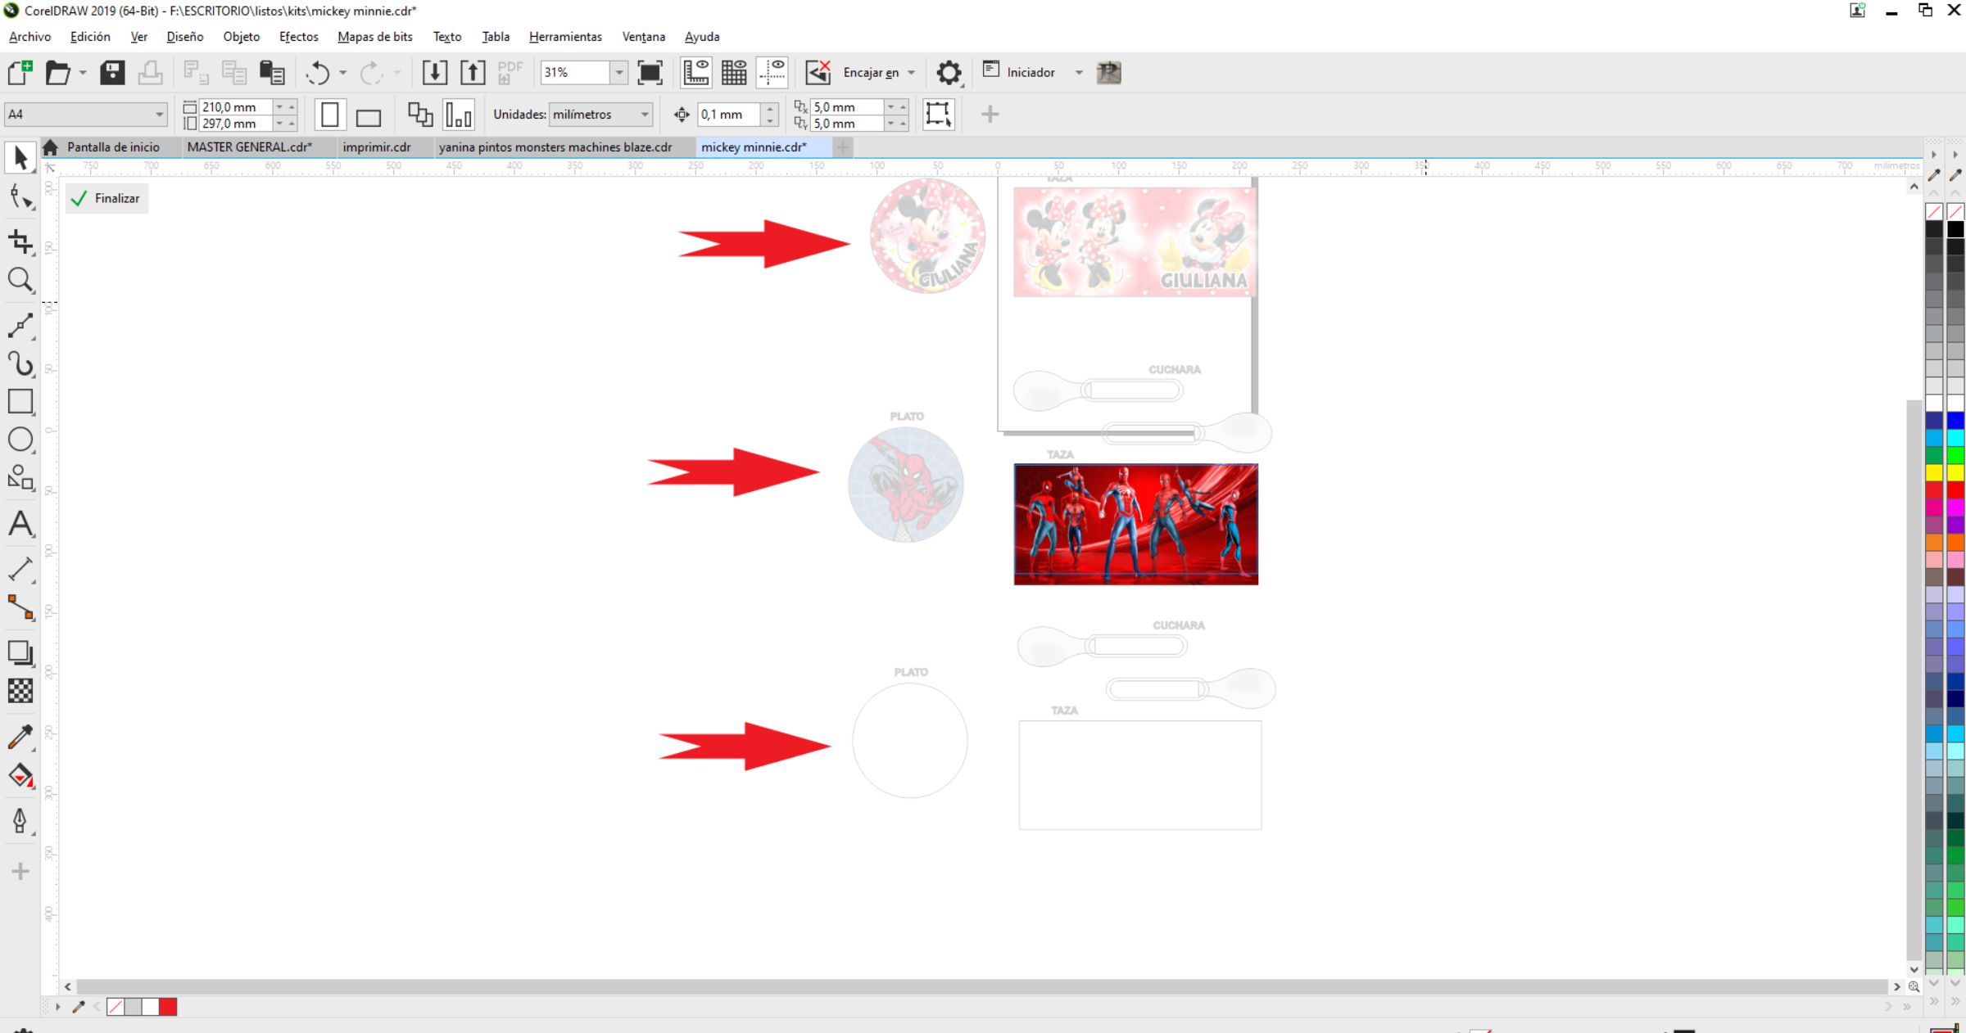Select the Rectangle tool
Viewport: 1966px width, 1033px height.
(20, 401)
